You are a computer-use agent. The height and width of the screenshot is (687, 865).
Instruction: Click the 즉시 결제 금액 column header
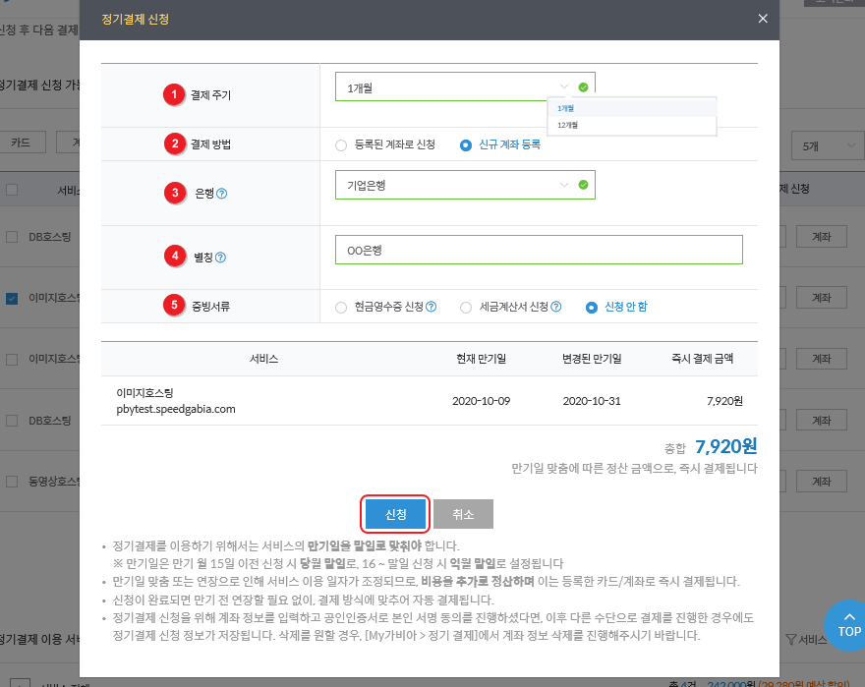click(x=702, y=359)
